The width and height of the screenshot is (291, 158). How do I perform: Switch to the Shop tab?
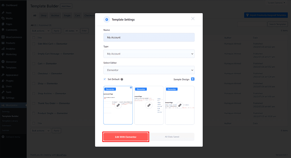click(x=44, y=15)
